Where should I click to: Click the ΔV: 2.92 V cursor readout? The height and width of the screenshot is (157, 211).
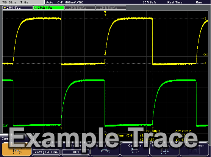(x=183, y=131)
